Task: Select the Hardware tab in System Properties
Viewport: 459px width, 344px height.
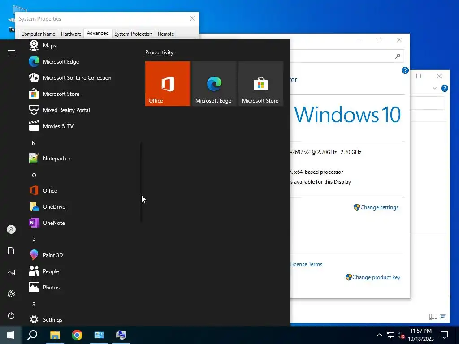Action: point(71,34)
